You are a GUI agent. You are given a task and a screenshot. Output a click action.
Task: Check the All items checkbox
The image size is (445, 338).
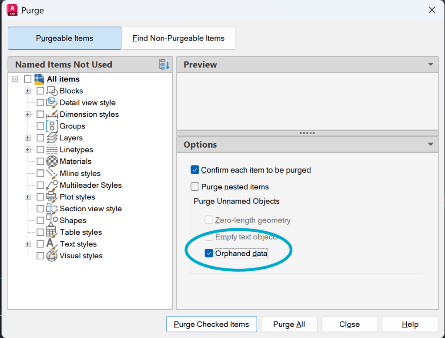coord(27,79)
